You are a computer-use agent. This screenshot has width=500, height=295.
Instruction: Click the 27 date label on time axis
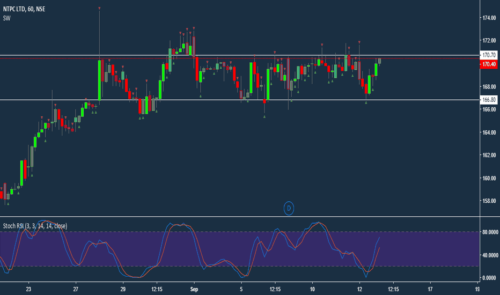point(76,289)
